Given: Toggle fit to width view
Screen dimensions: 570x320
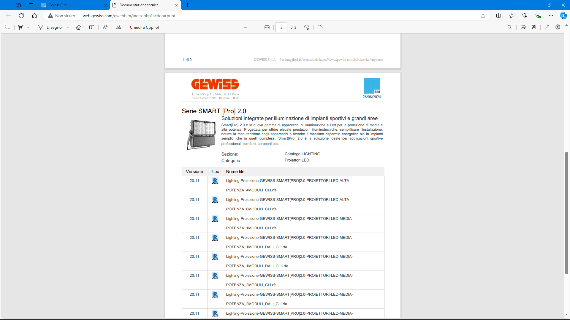Looking at the screenshot, I should click(267, 27).
